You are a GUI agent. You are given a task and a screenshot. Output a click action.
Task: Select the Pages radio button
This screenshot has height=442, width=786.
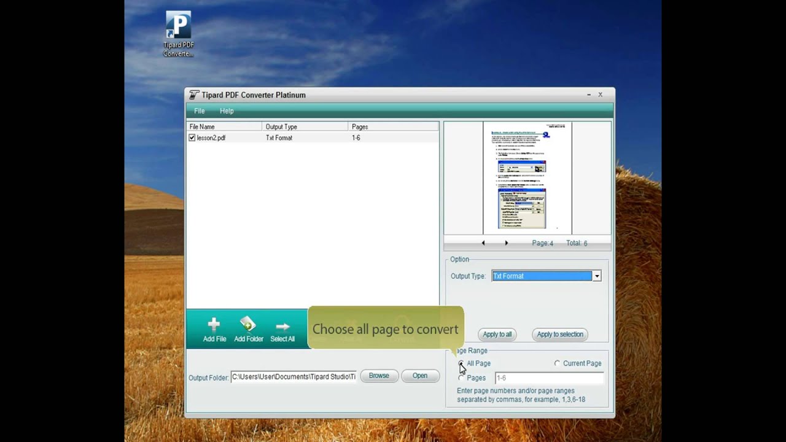coord(461,378)
